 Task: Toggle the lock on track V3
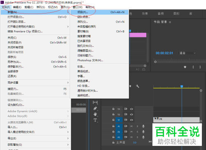(x=113, y=109)
